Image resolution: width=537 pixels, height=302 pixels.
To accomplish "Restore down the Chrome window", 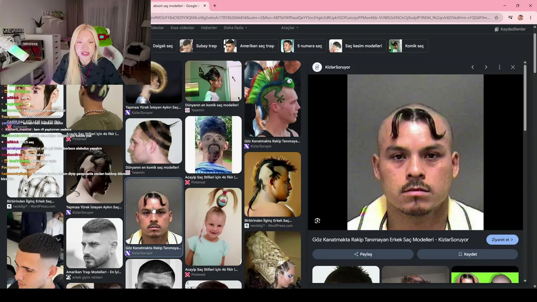I will (517, 5).
